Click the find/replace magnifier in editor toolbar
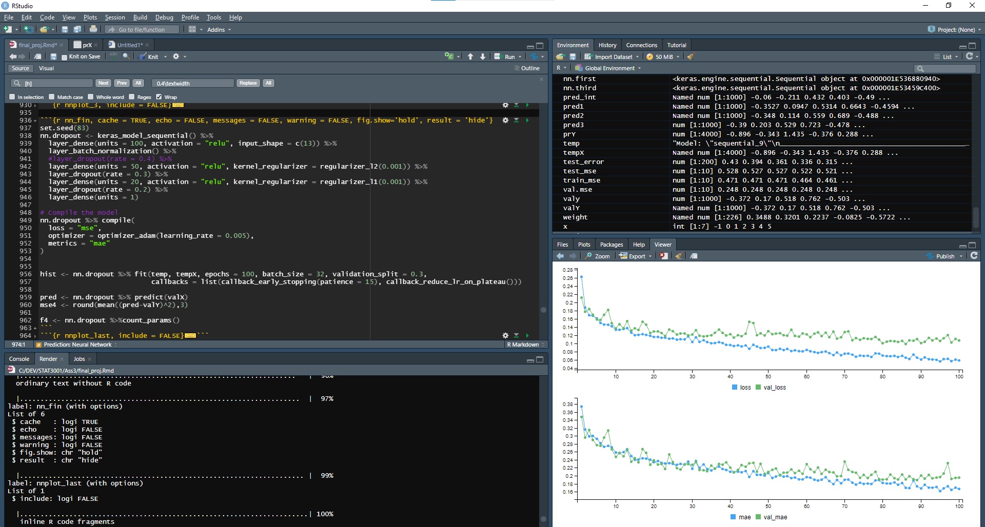 (x=126, y=57)
